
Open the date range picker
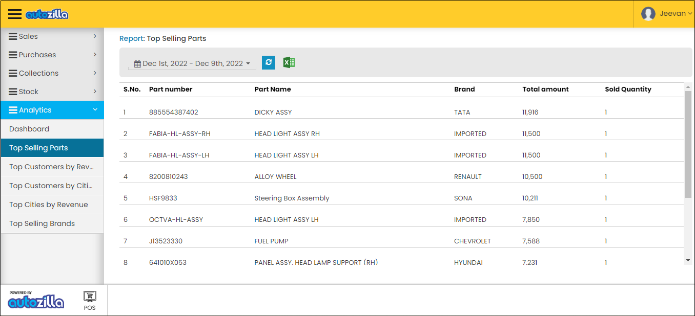(x=192, y=63)
